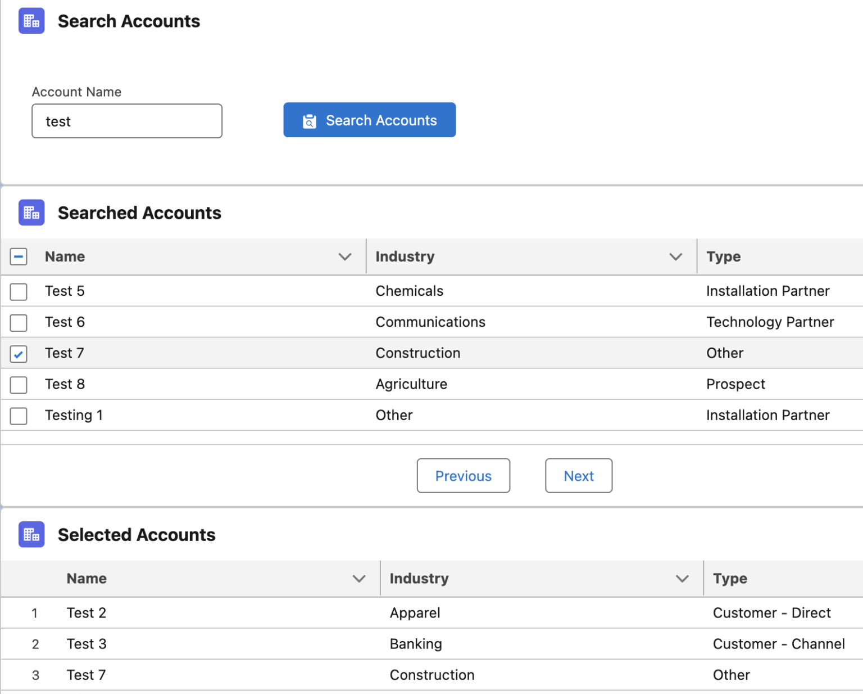The image size is (863, 694).
Task: Expand Industry column chevron in Selected Accounts
Action: (x=682, y=579)
